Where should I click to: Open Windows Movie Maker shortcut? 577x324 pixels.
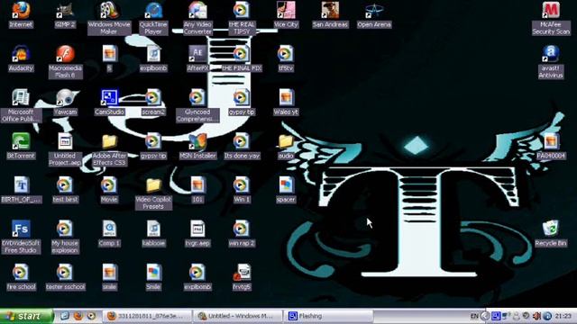[109, 18]
